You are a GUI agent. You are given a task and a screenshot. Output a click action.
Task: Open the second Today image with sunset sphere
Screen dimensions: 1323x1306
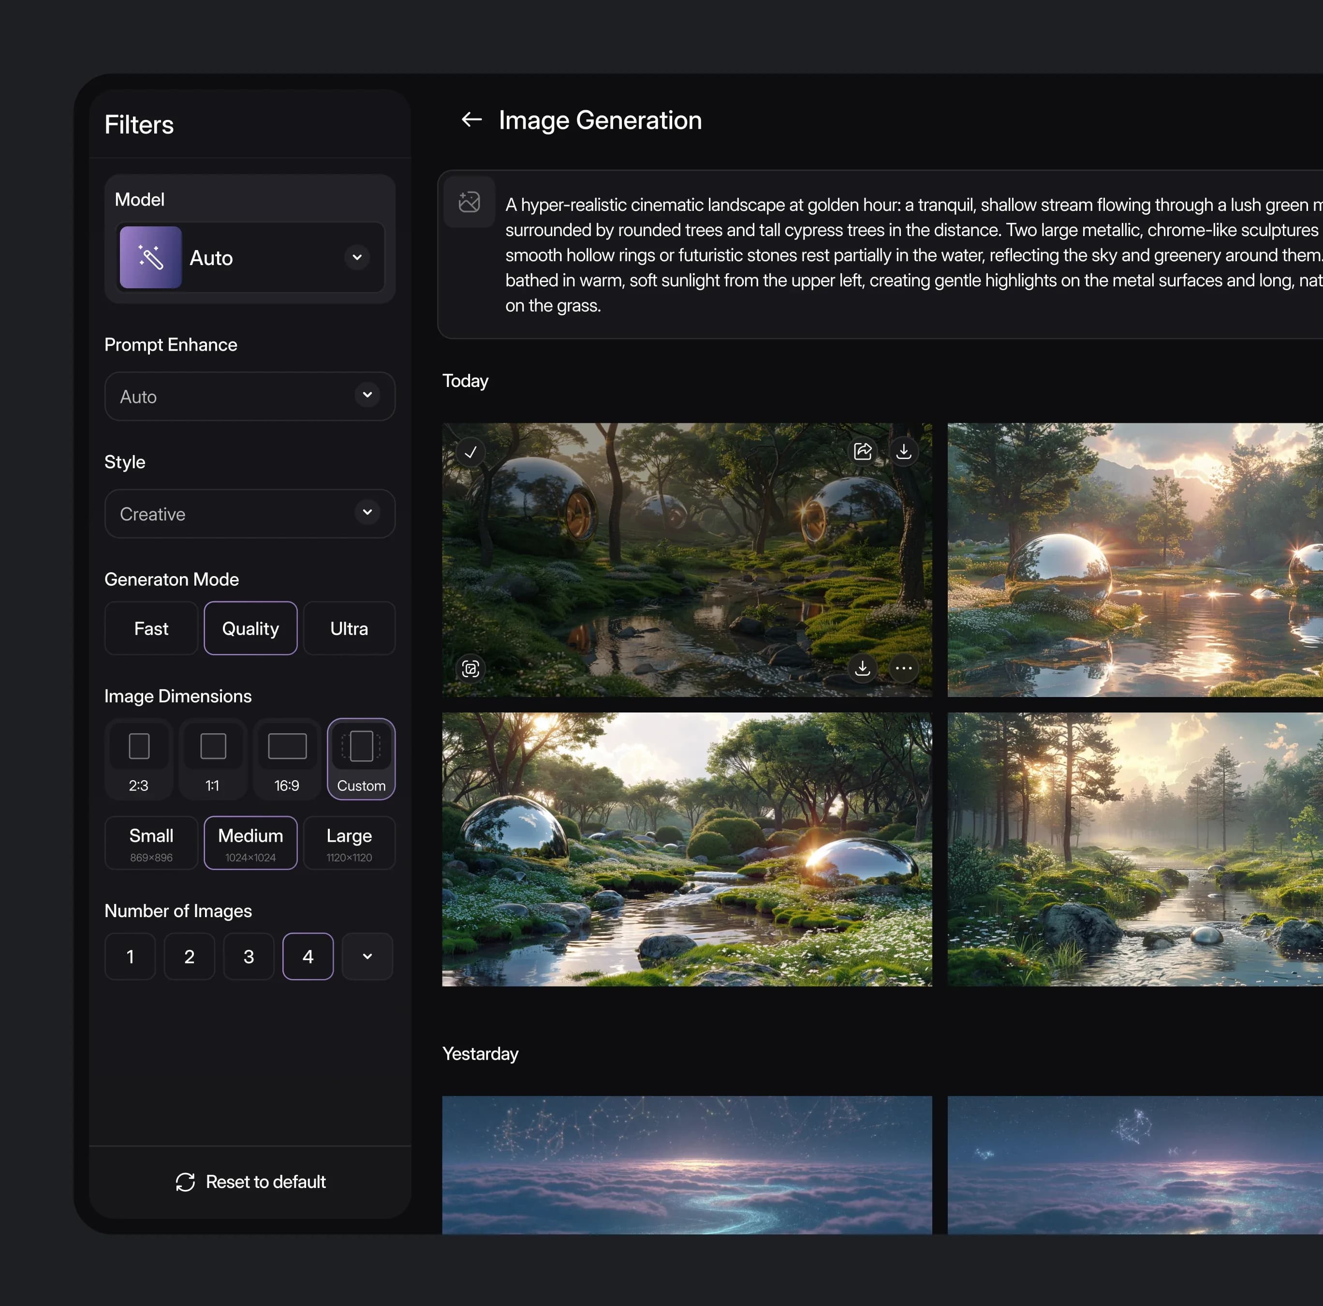[1135, 560]
